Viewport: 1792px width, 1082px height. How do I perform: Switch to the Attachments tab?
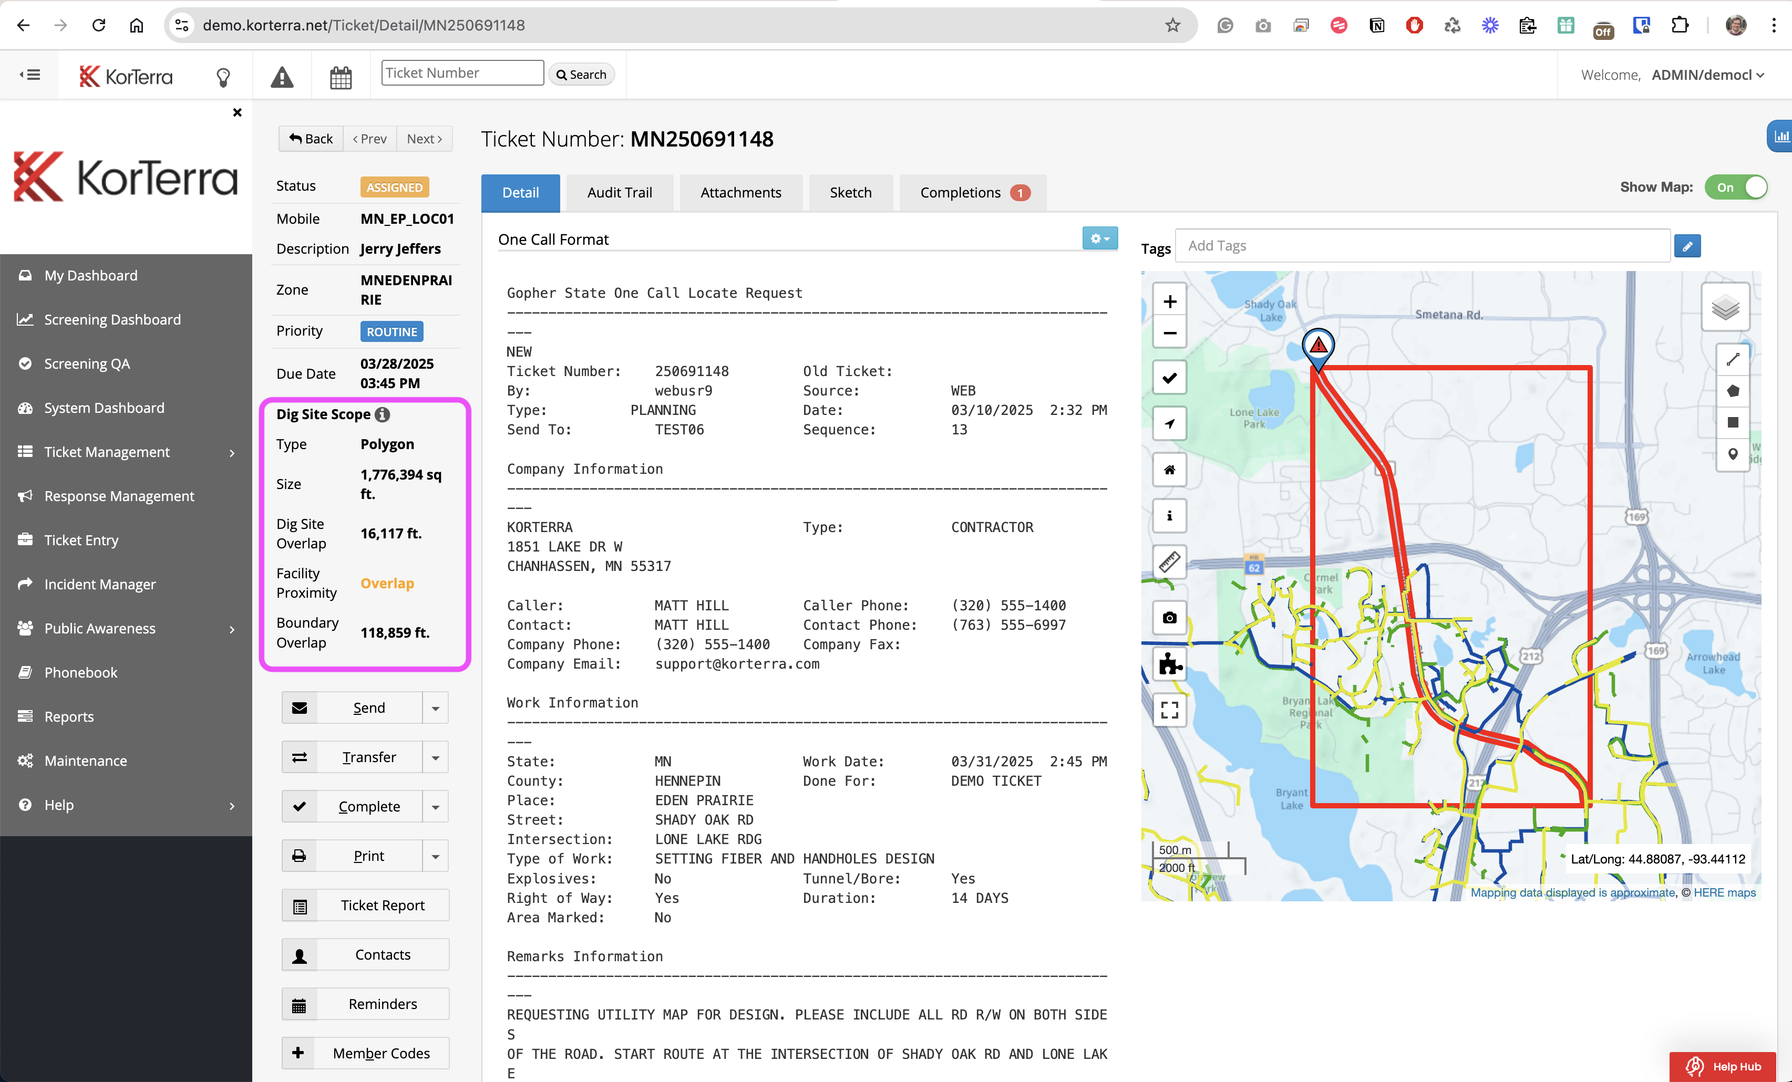click(x=741, y=193)
